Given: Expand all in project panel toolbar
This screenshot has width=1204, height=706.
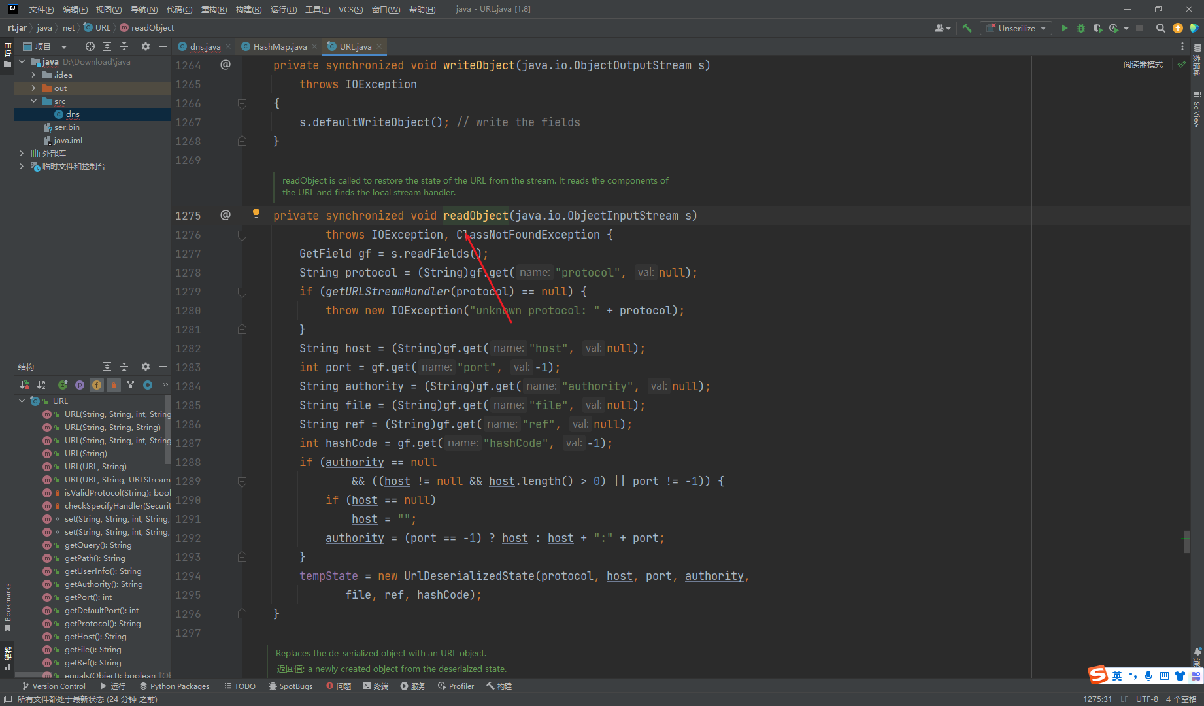Looking at the screenshot, I should tap(107, 46).
